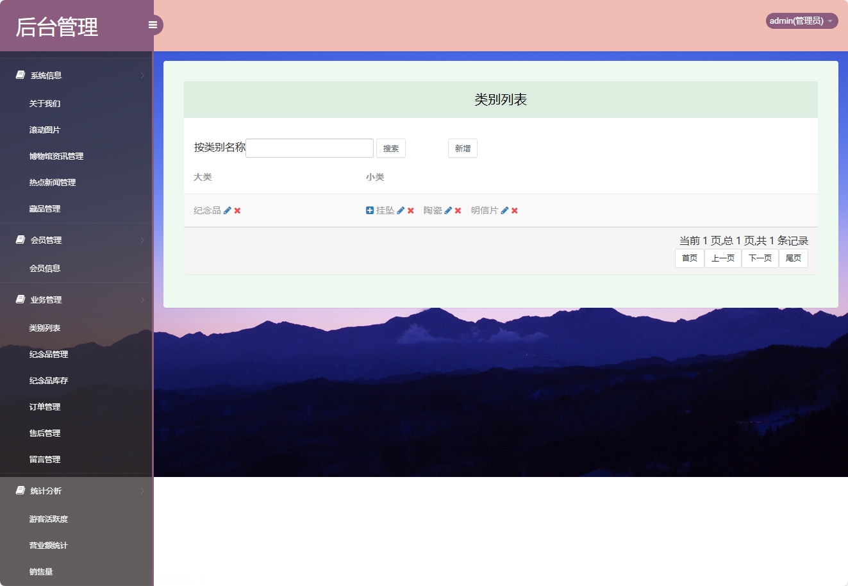Collapse the 系统信息 section chevron
Image resolution: width=848 pixels, height=586 pixels.
coord(142,76)
